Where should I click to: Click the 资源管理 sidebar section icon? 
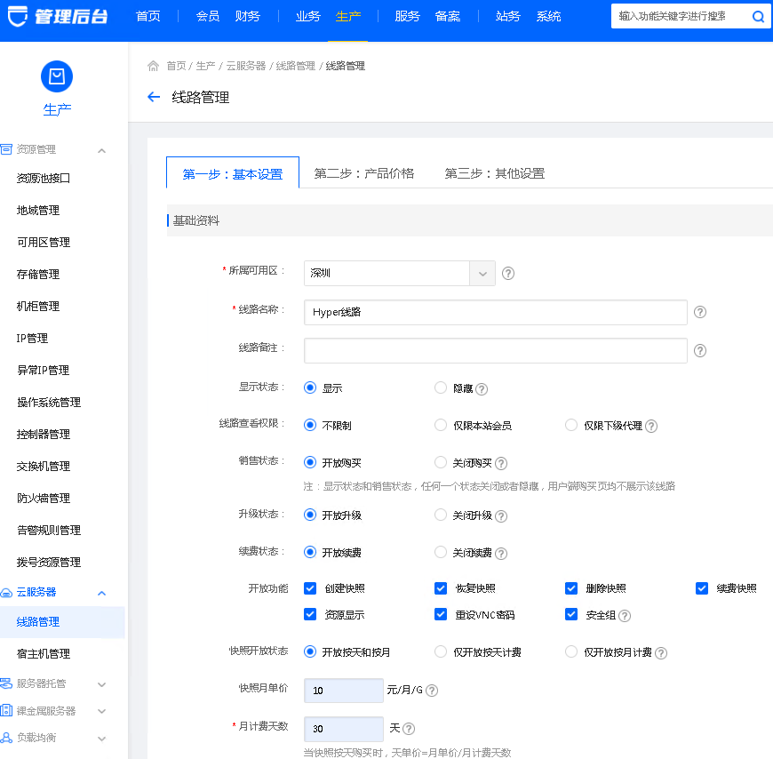coord(6,149)
